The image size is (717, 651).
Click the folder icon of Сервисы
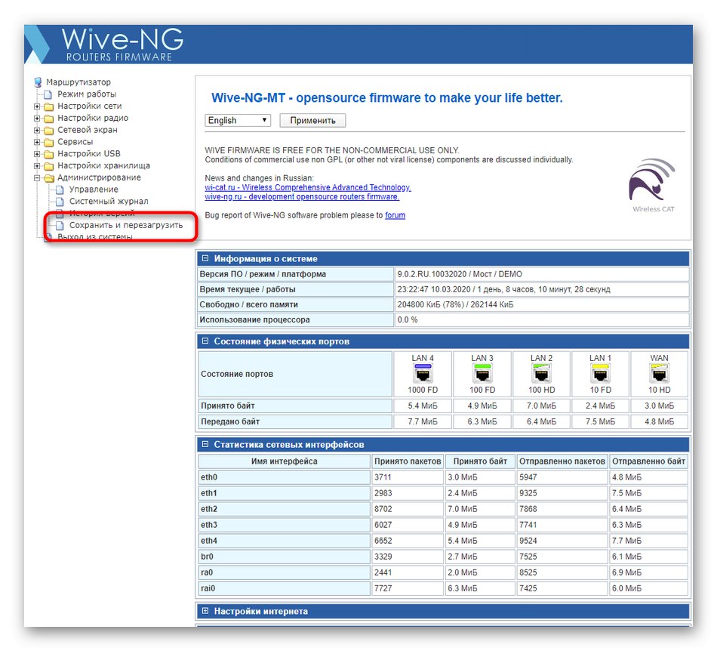pos(48,142)
